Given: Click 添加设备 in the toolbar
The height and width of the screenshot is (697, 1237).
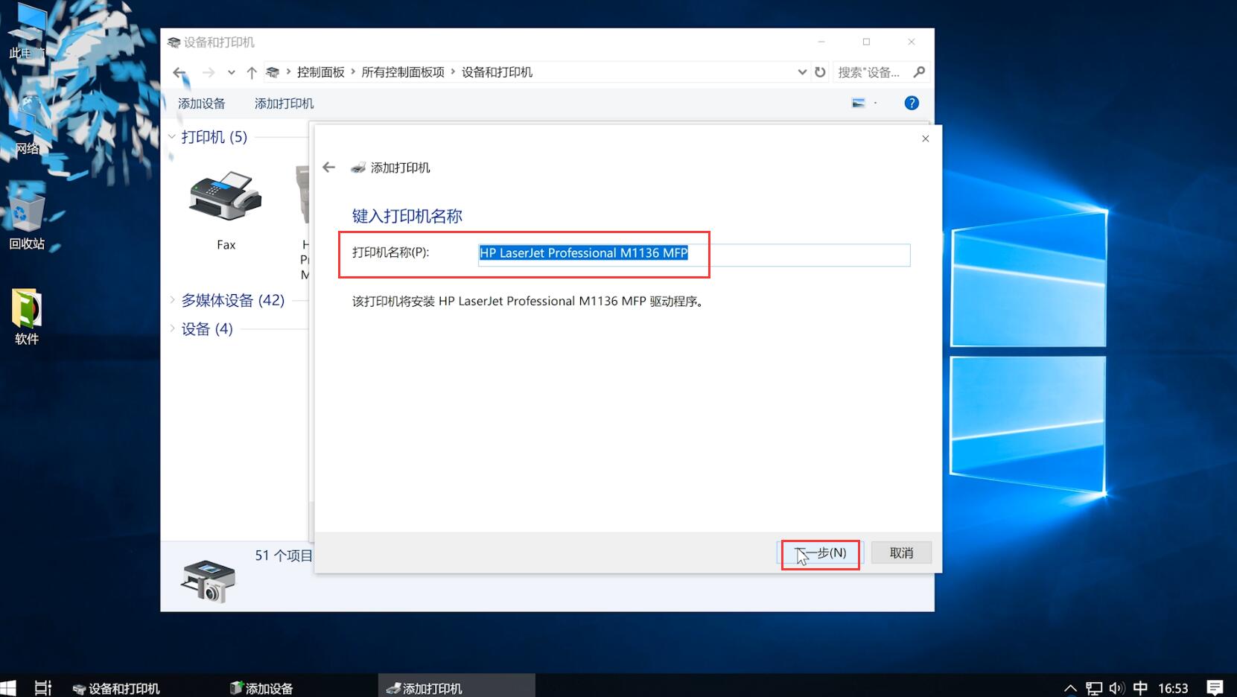Looking at the screenshot, I should point(201,104).
